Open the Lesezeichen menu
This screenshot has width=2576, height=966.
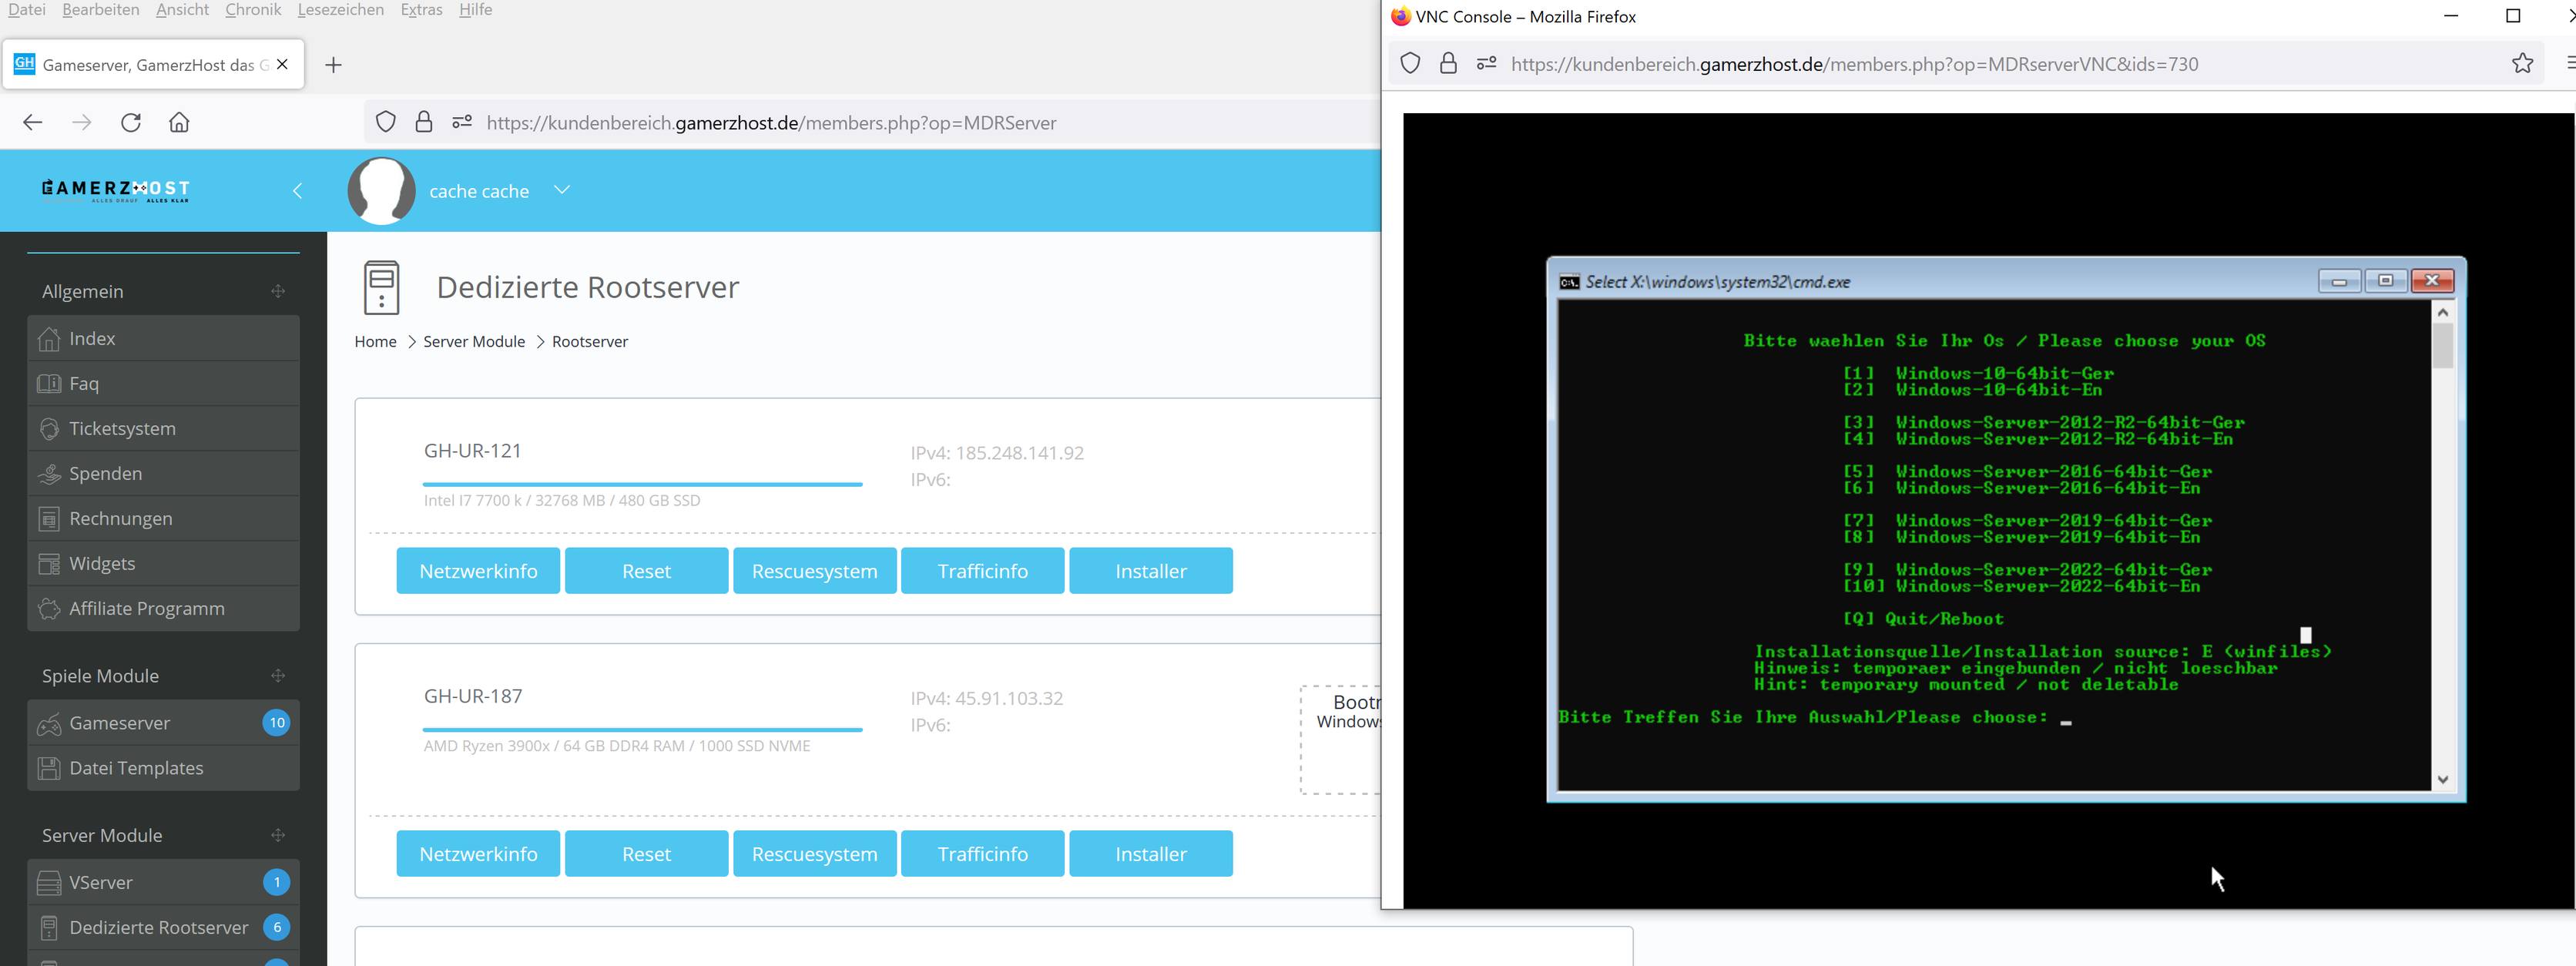(341, 10)
